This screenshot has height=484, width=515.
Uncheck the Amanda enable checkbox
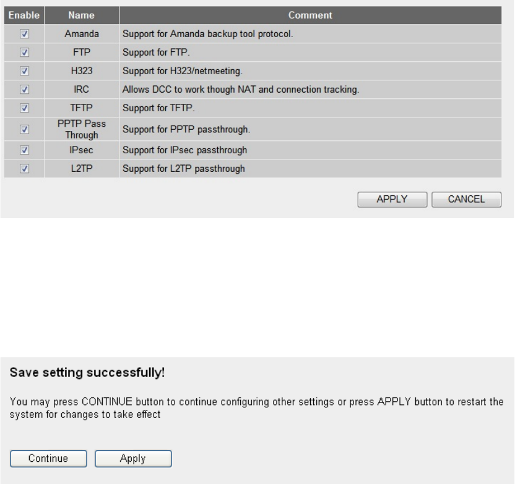pyautogui.click(x=24, y=34)
